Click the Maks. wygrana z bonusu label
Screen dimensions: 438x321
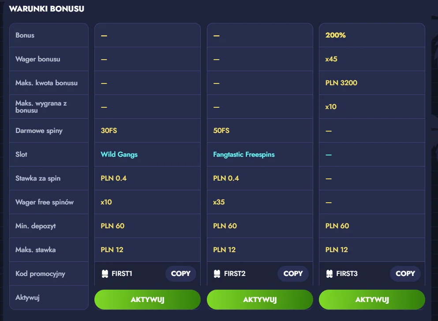pyautogui.click(x=41, y=107)
